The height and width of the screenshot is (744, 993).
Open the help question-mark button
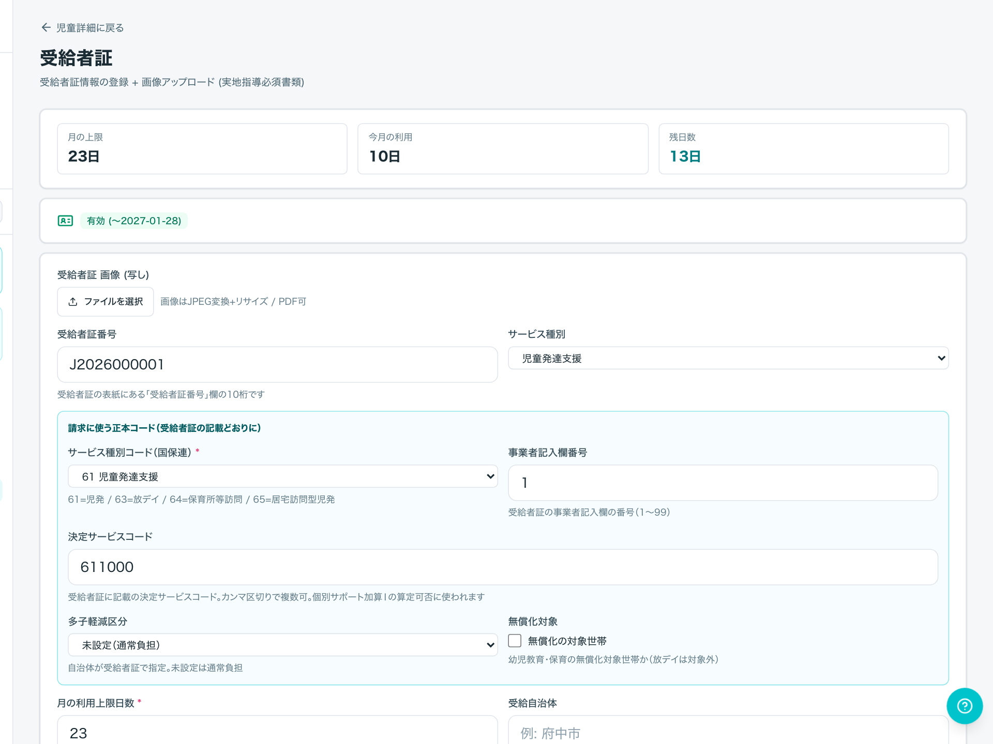pyautogui.click(x=965, y=706)
